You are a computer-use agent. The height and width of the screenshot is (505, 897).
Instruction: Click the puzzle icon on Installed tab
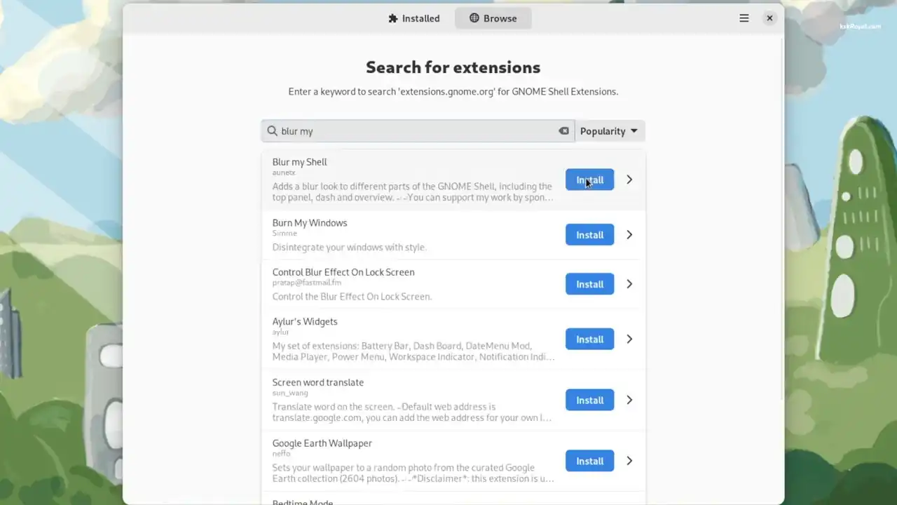[x=393, y=18]
